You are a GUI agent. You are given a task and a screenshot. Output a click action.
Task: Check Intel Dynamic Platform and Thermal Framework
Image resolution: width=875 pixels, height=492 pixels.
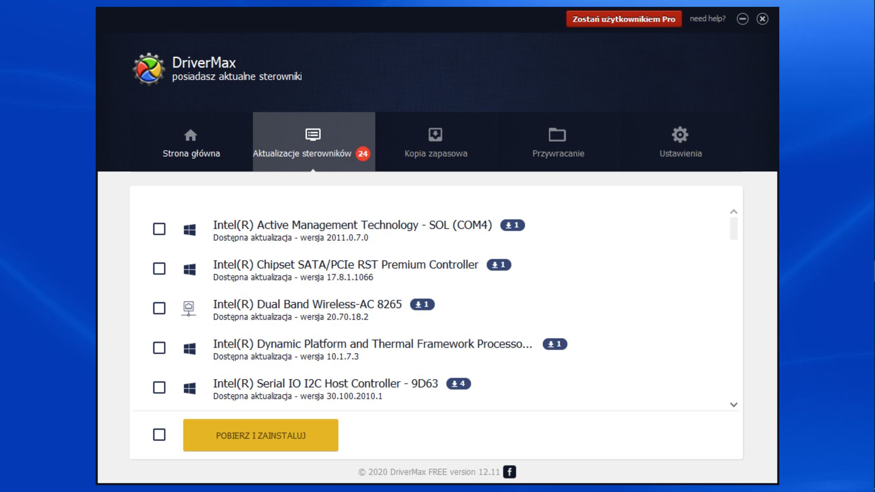[x=159, y=348]
